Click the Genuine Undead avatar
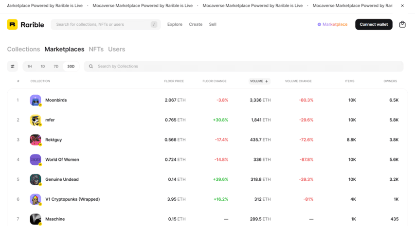Viewport: 415px width, 226px height. pyautogui.click(x=36, y=179)
